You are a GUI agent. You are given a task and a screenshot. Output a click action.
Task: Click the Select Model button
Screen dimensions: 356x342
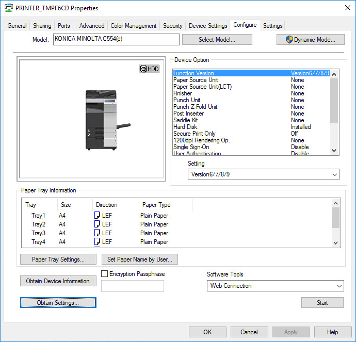pyautogui.click(x=217, y=40)
